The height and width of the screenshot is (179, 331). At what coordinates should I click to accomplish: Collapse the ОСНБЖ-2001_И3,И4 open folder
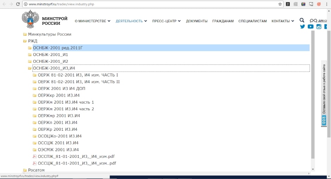[x=30, y=68]
